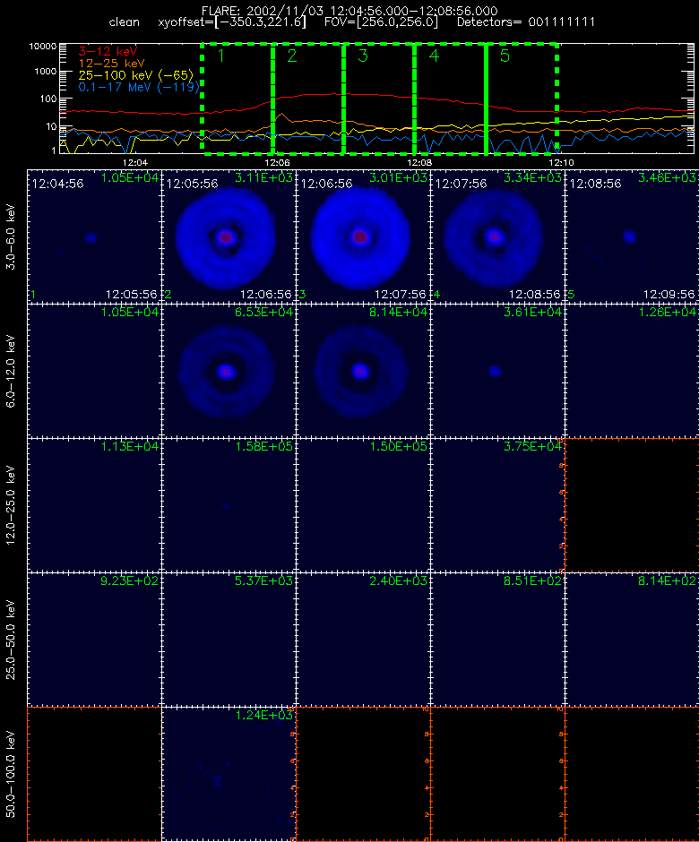Image resolution: width=699 pixels, height=842 pixels.
Task: Open the 12.0-25.0 keV image labeled 3.75E+04
Action: click(497, 505)
